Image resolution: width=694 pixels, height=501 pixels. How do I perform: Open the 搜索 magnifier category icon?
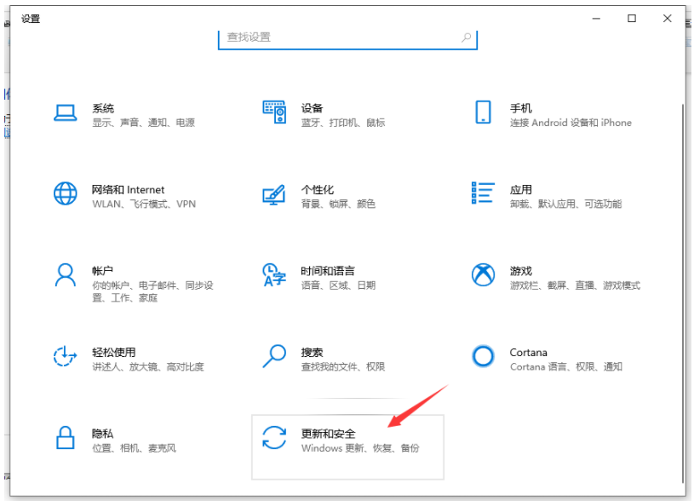(274, 357)
